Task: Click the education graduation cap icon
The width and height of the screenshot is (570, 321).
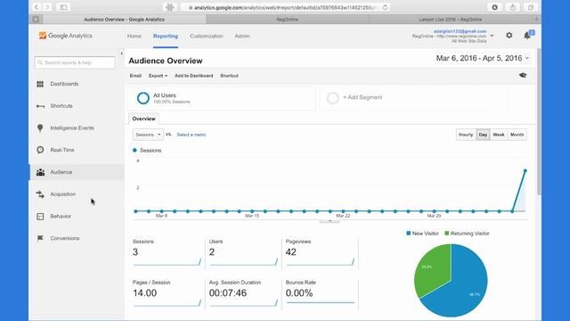Action: [523, 75]
